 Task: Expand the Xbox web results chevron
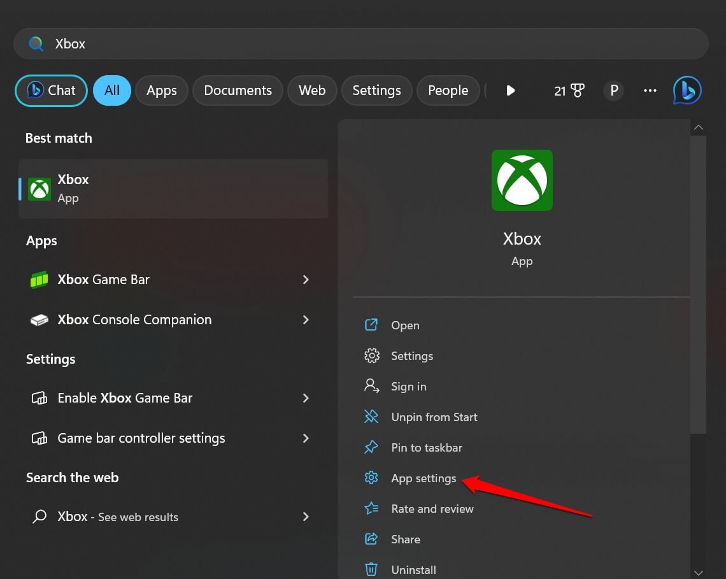tap(306, 517)
